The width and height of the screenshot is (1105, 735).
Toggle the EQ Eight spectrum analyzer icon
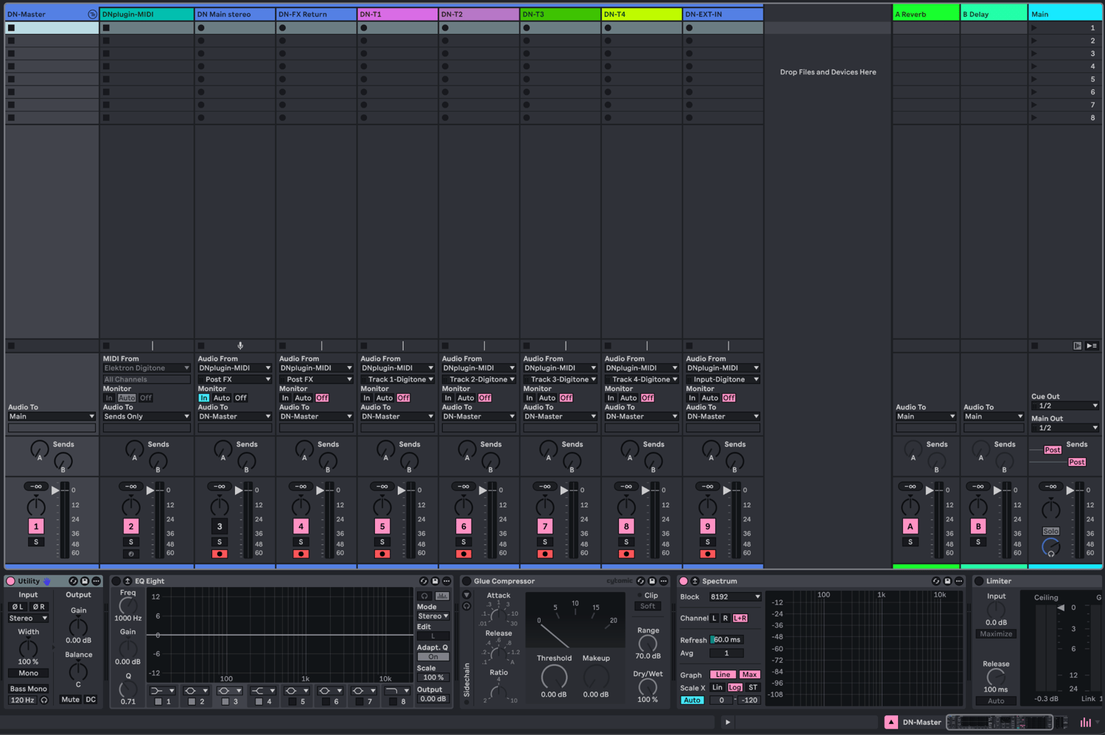tap(442, 596)
